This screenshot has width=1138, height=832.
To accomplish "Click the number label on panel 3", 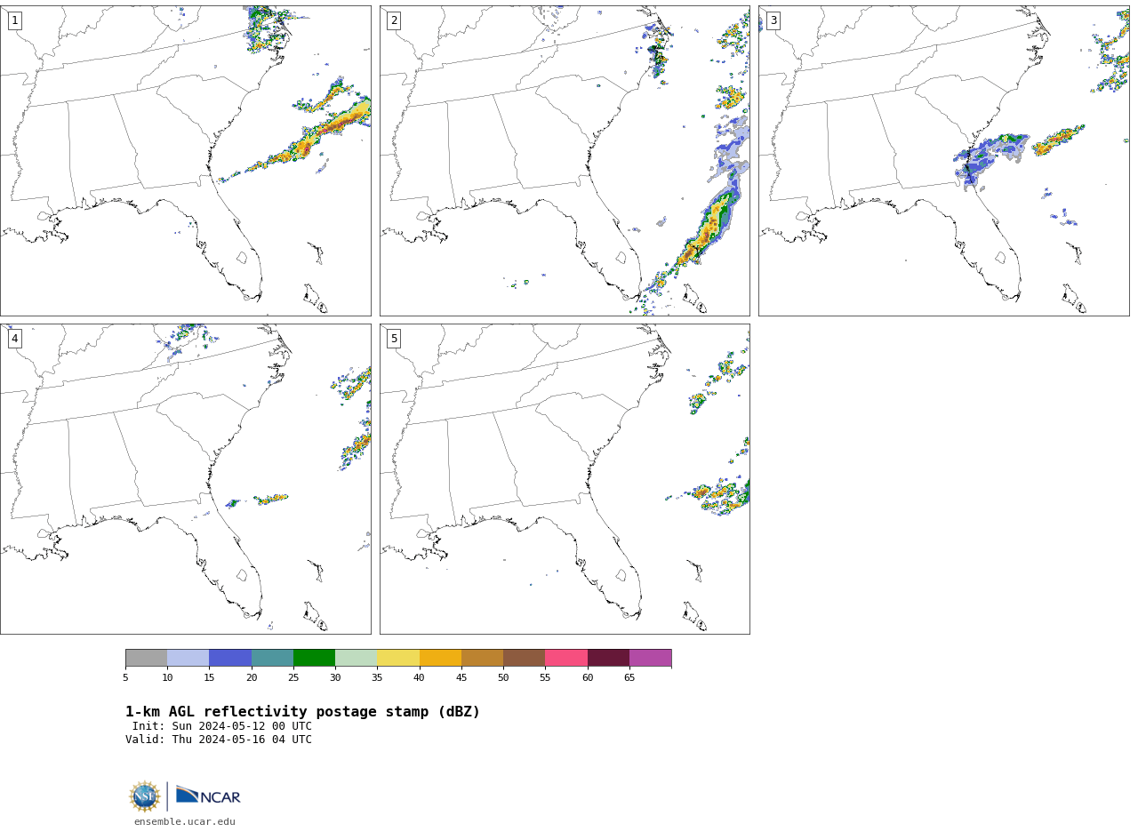I will click(773, 20).
